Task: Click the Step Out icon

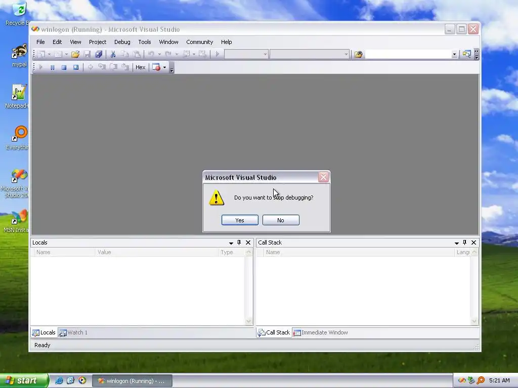Action: click(x=125, y=67)
